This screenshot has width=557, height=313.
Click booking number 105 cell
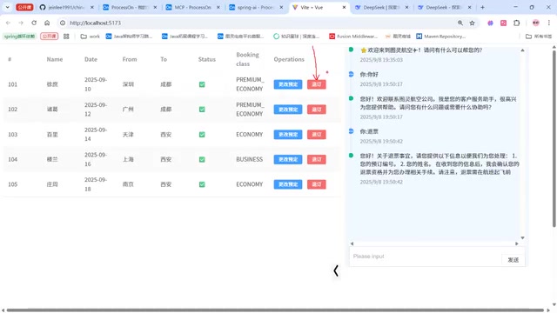13,184
